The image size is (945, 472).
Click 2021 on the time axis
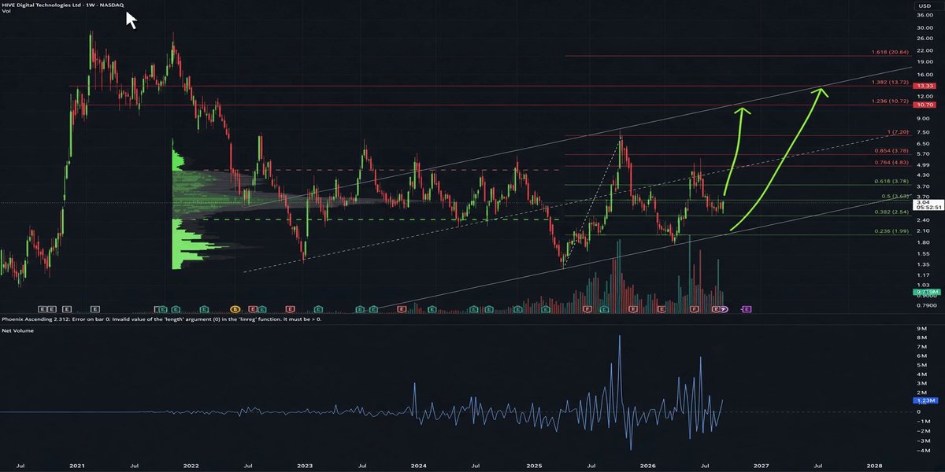click(x=76, y=466)
